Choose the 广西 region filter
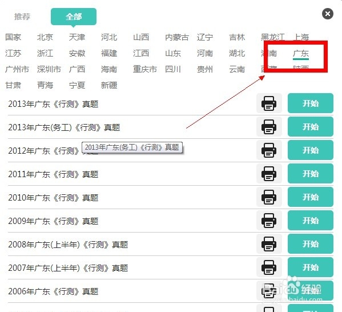The width and height of the screenshot is (342, 312). 77,69
